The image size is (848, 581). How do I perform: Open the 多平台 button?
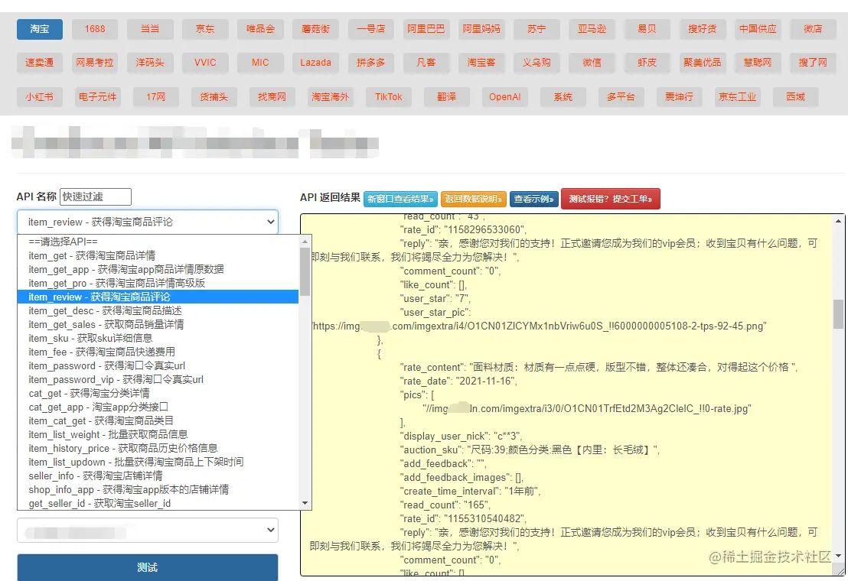[621, 97]
